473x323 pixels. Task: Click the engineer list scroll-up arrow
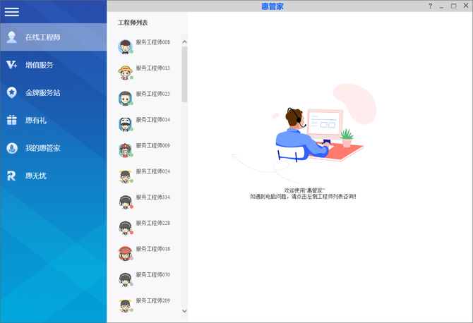click(185, 42)
